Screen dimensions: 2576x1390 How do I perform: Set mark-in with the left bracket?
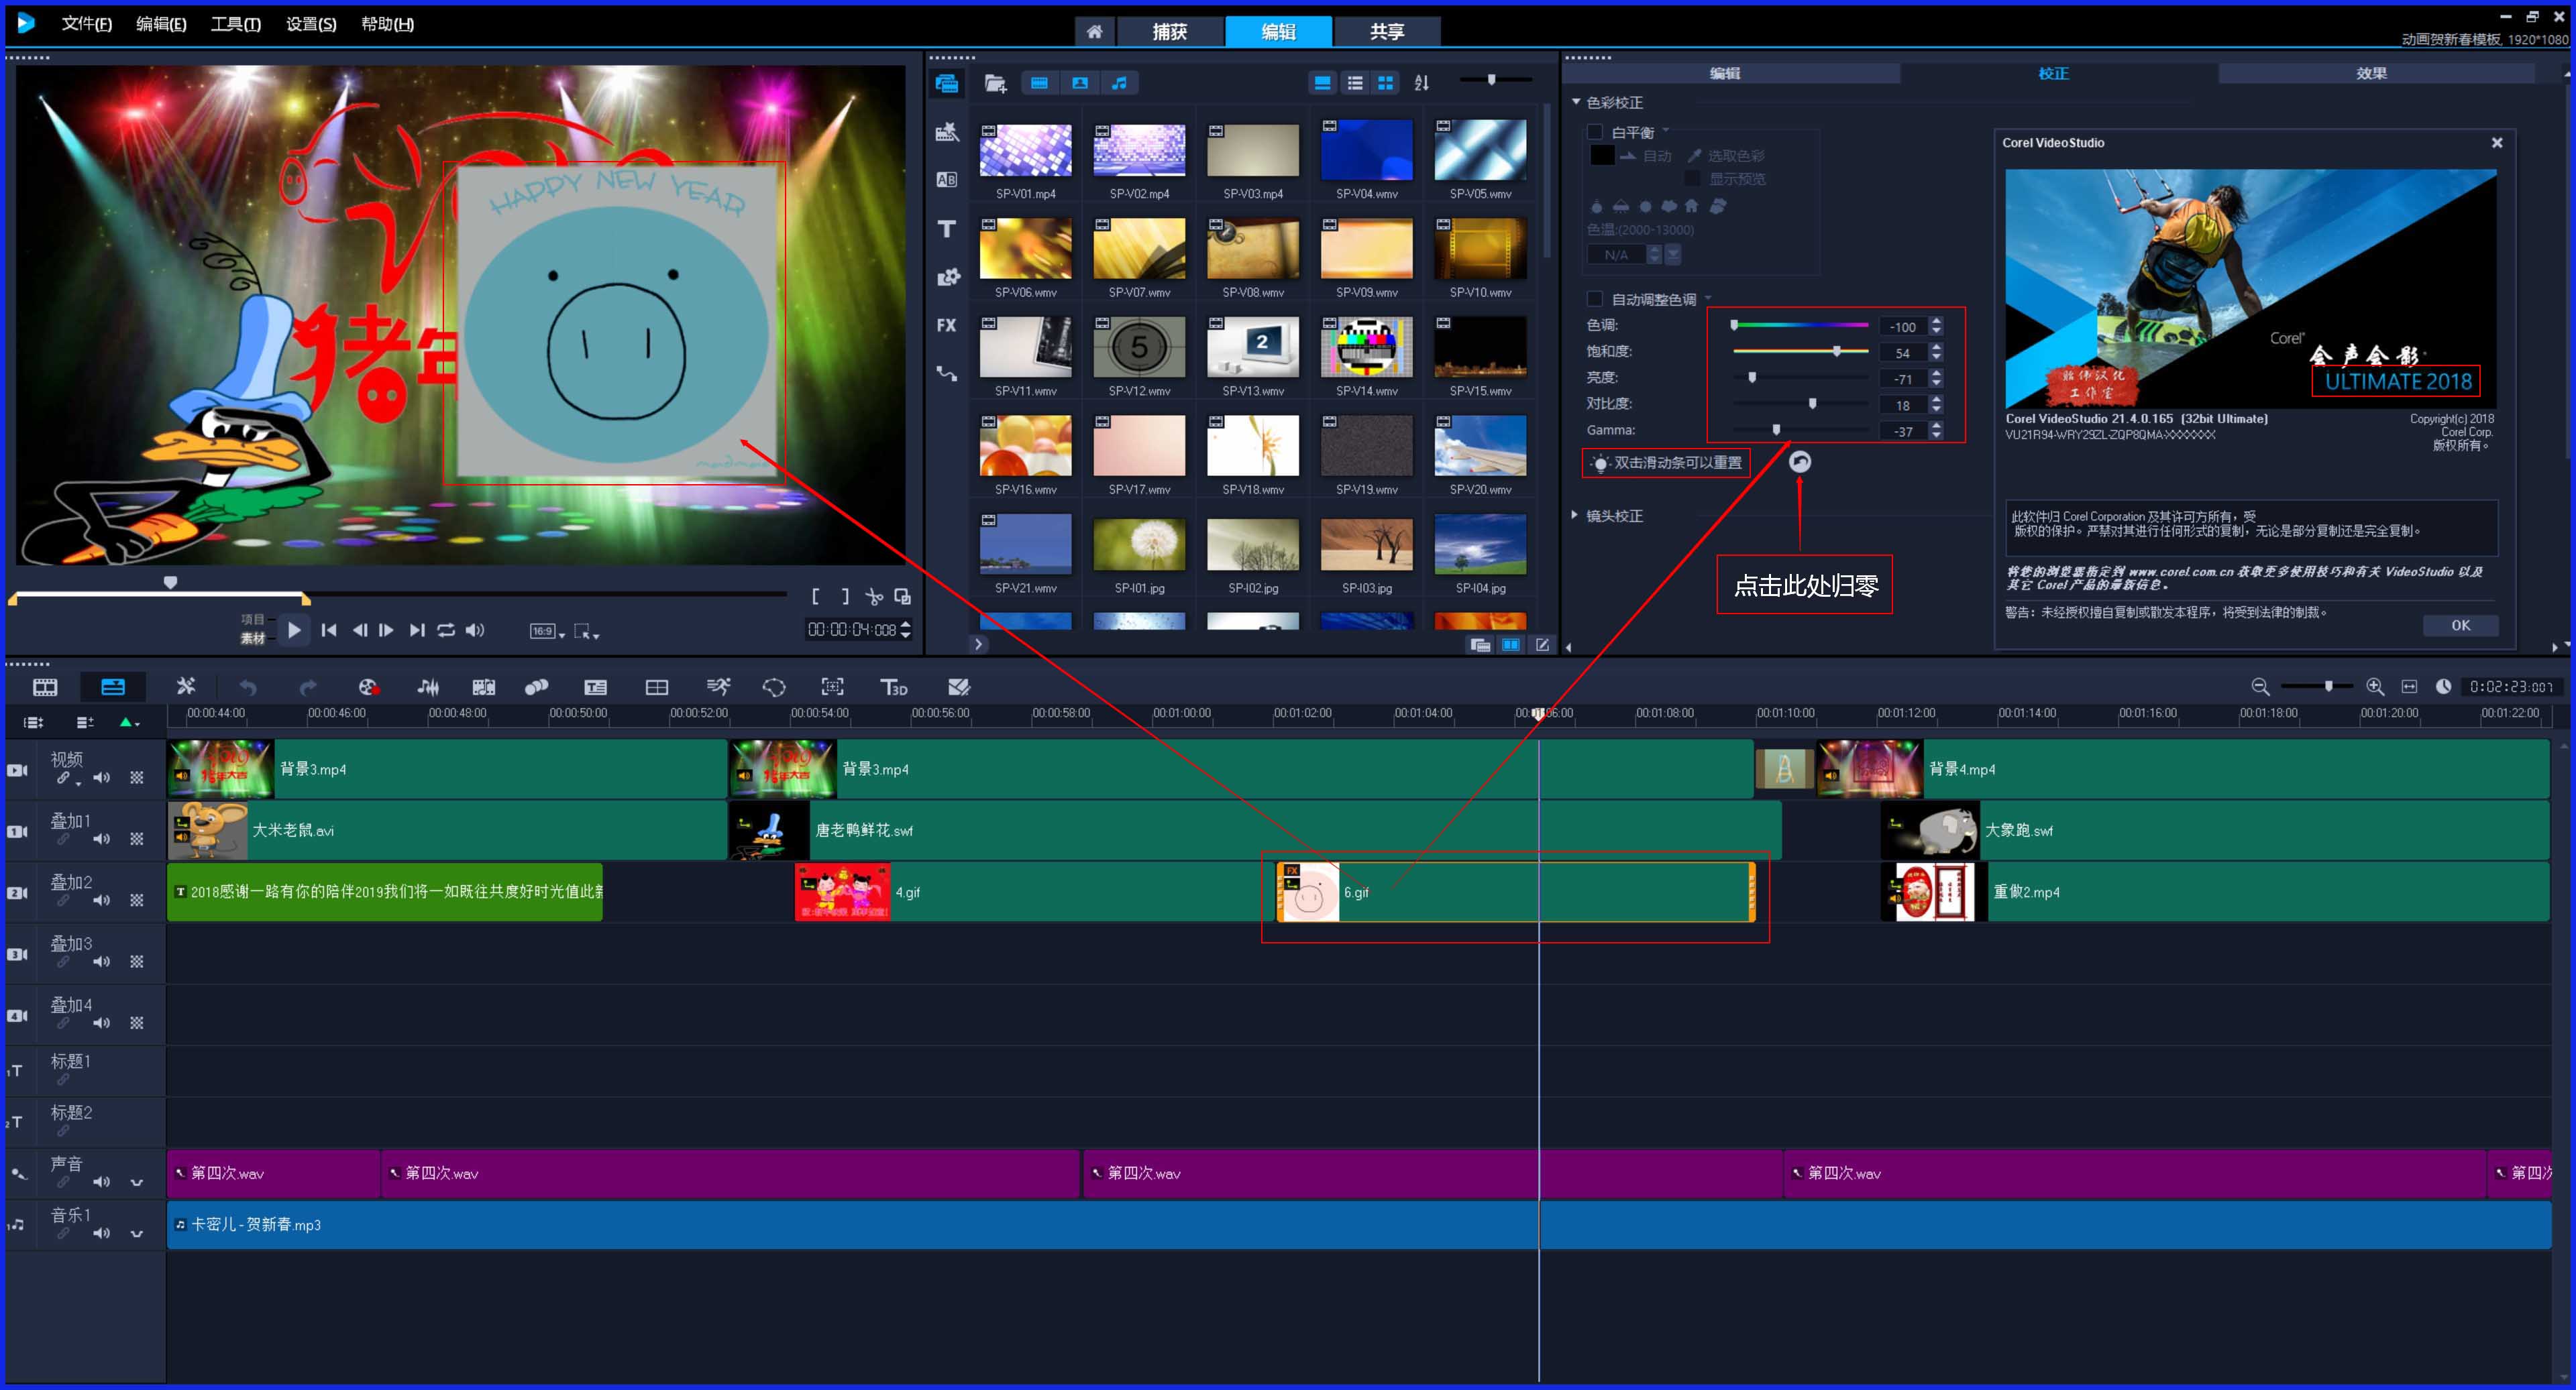click(x=816, y=597)
